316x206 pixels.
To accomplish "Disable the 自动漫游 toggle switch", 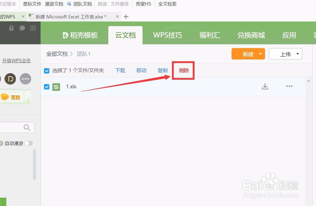I will (x=28, y=143).
